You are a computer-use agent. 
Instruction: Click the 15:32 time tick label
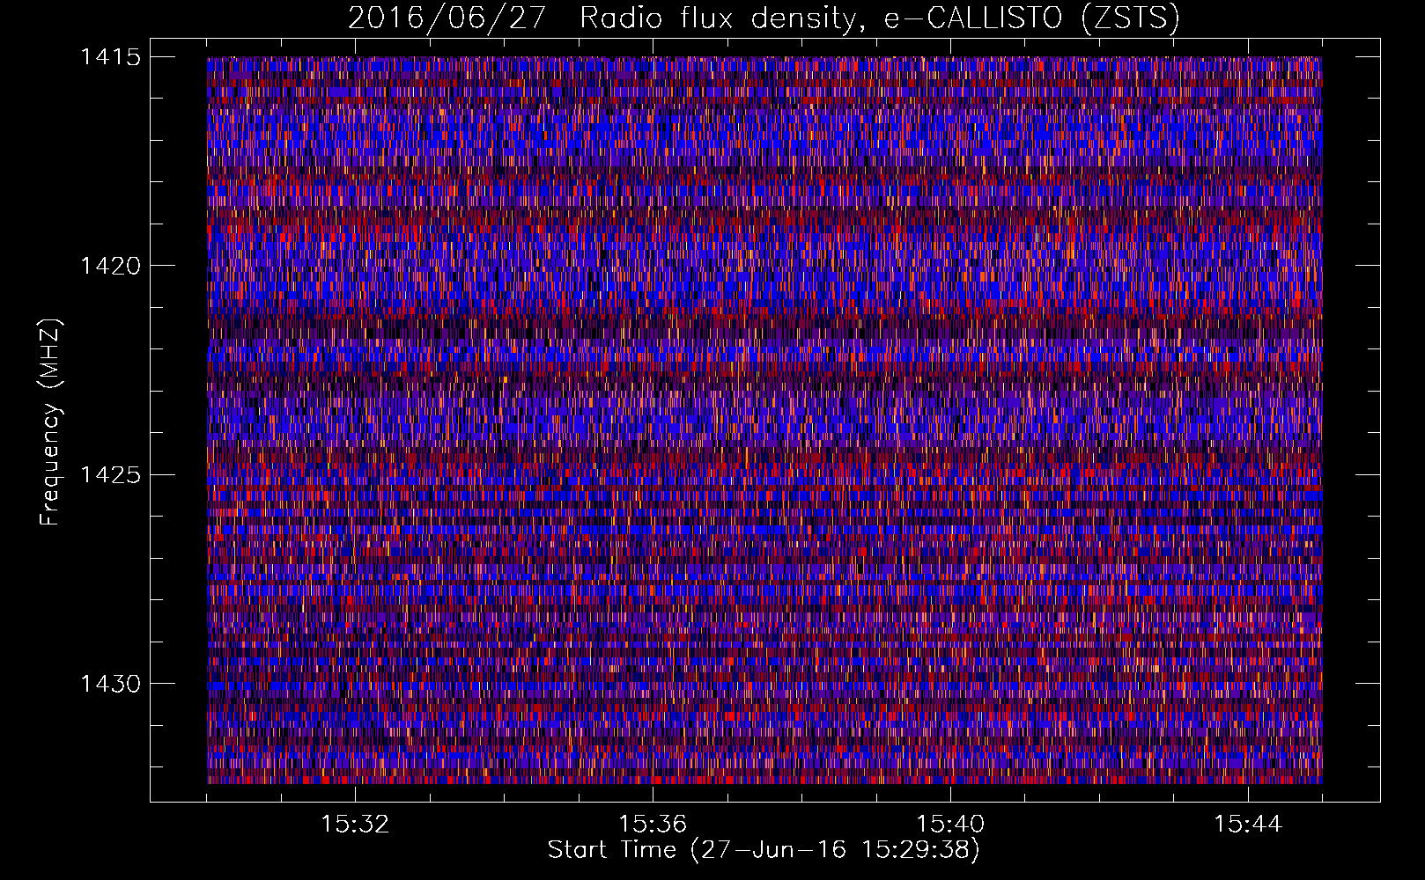[355, 825]
